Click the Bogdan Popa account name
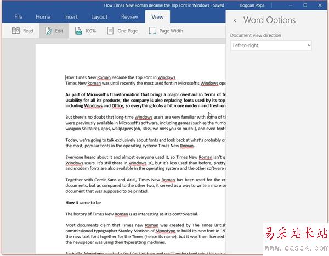The image size is (329, 256). pos(252,5)
